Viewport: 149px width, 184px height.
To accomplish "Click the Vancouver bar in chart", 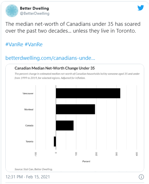I will pos(88,93).
